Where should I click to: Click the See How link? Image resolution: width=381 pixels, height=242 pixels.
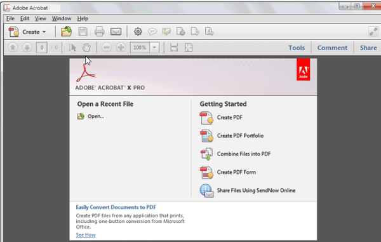tap(86, 235)
